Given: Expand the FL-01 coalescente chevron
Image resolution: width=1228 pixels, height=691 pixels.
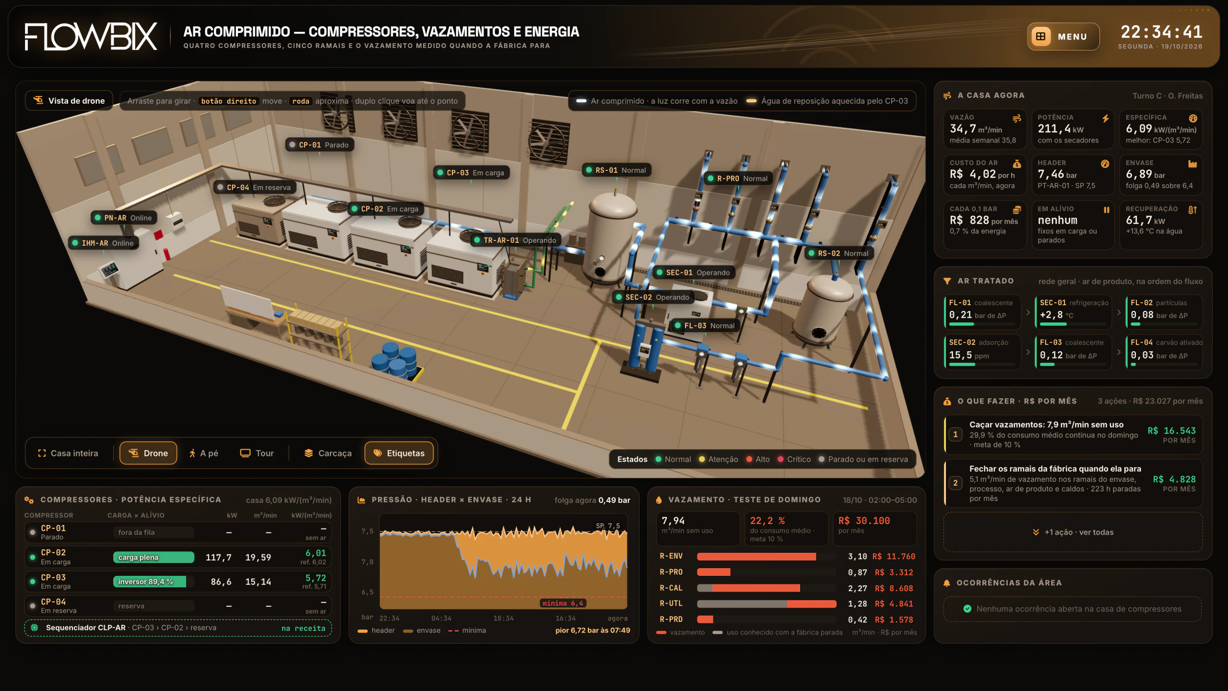Looking at the screenshot, I should (x=1028, y=312).
